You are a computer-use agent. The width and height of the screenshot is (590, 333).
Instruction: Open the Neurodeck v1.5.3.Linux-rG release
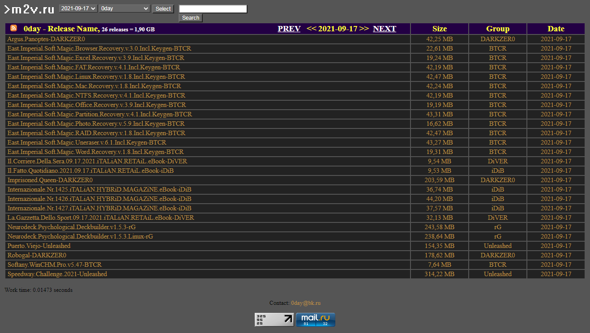tap(80, 236)
